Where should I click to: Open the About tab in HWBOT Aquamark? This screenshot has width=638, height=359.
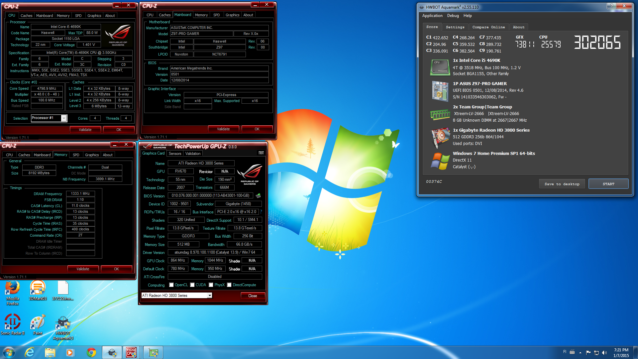click(518, 27)
